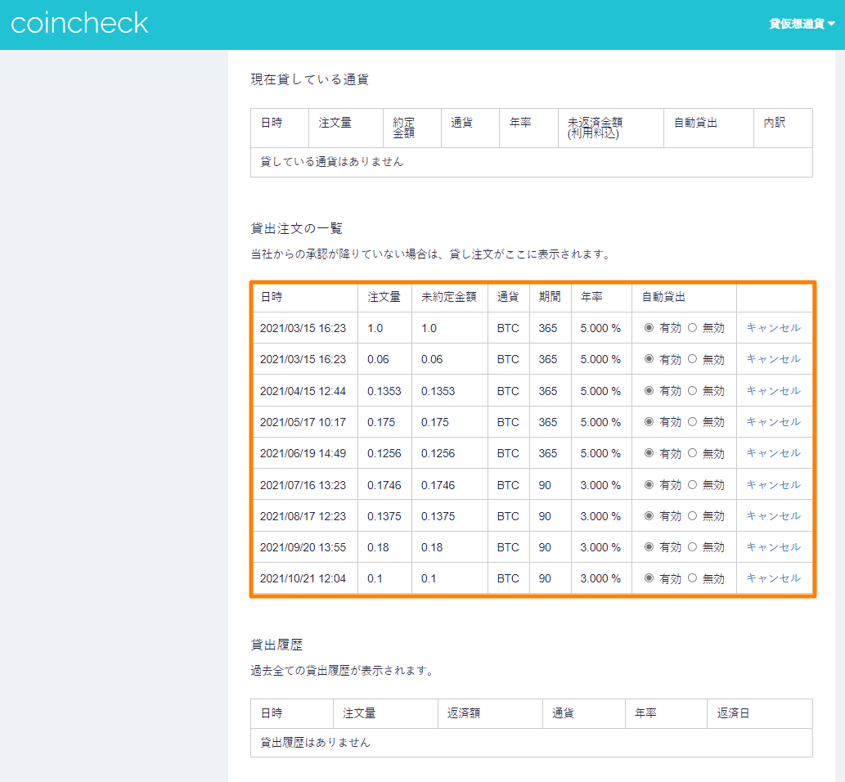This screenshot has height=782, width=845.
Task: Click the 未約定金額 column header
Action: tap(448, 297)
